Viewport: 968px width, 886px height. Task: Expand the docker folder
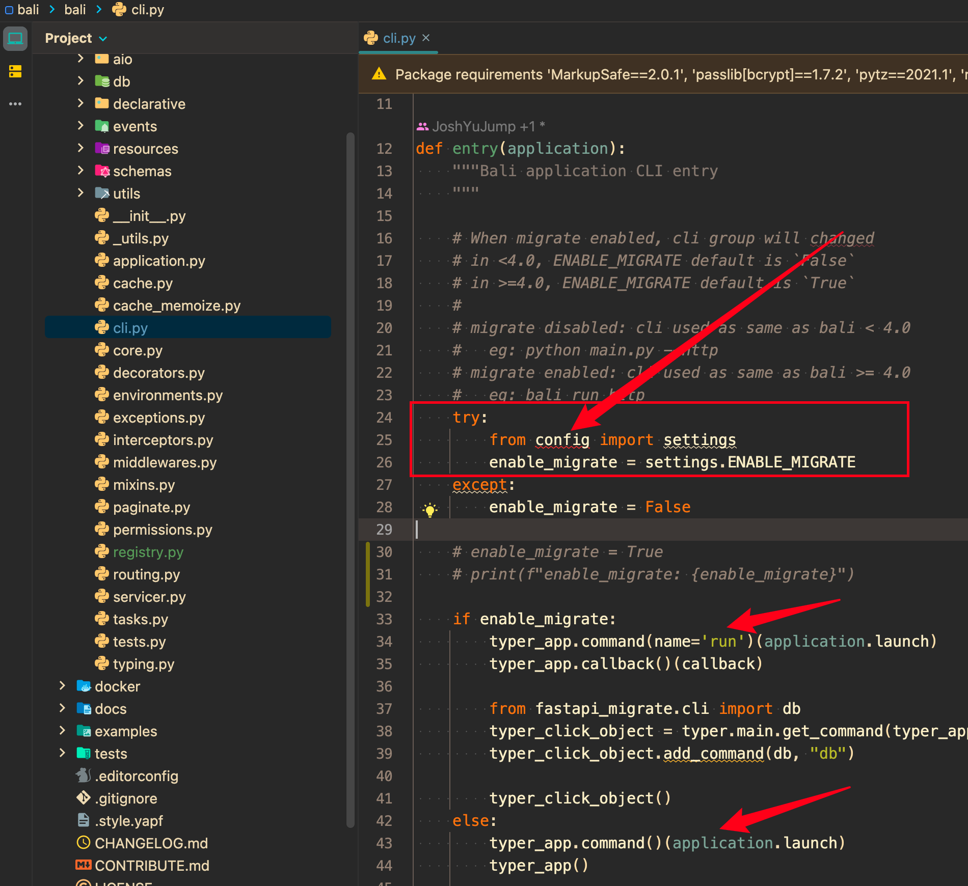tap(62, 686)
